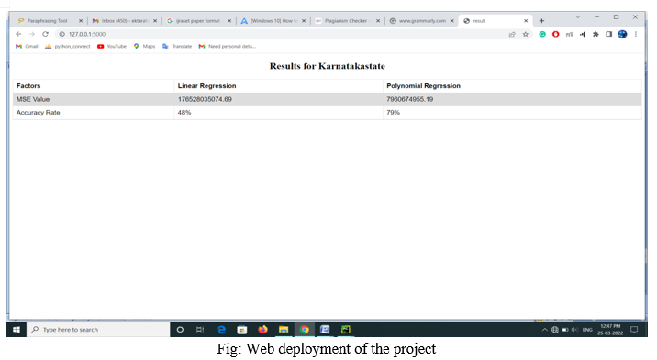Reload the page with the refresh icon

click(x=45, y=34)
